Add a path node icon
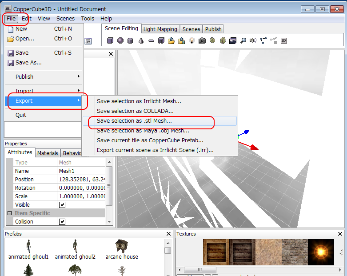The width and height of the screenshot is (347, 276). click(263, 40)
